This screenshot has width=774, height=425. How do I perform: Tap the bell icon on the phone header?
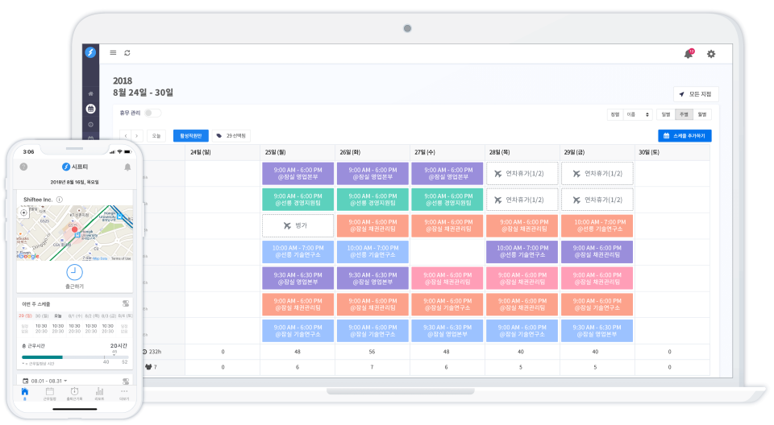(x=127, y=167)
